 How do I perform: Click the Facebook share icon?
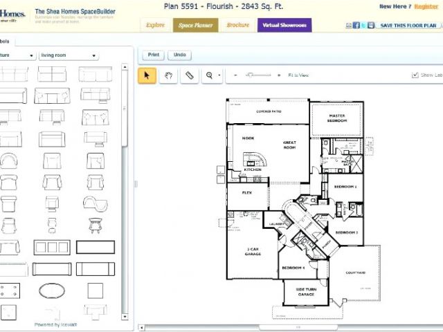coord(355,26)
